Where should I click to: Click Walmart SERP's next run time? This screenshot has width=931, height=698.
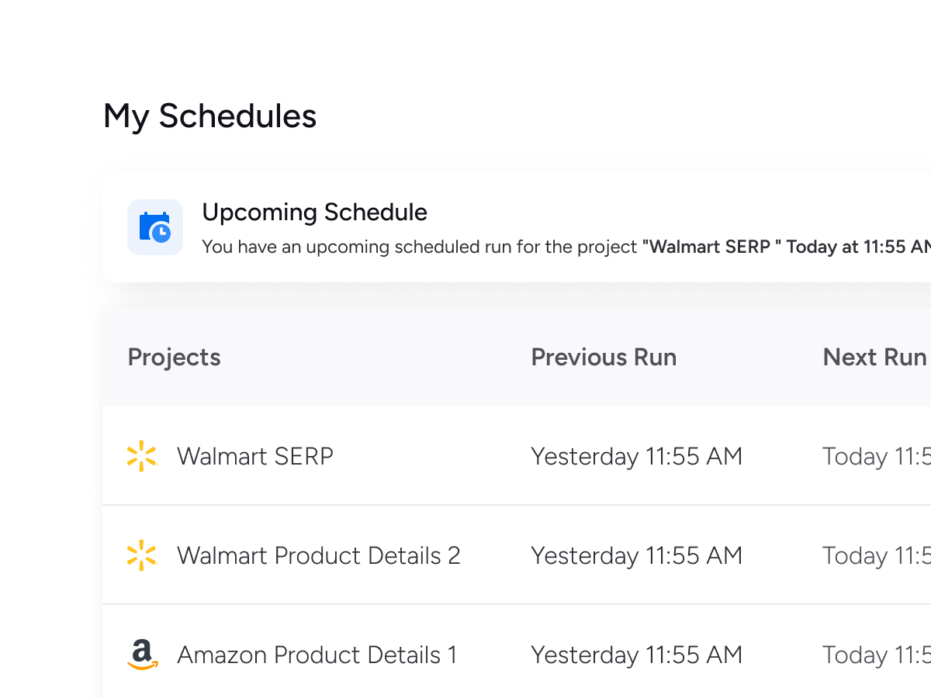point(877,456)
